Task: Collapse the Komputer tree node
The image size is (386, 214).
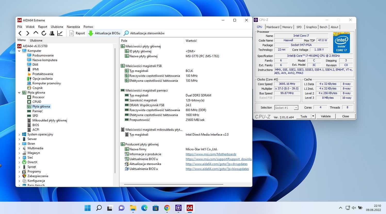Action: (19, 51)
